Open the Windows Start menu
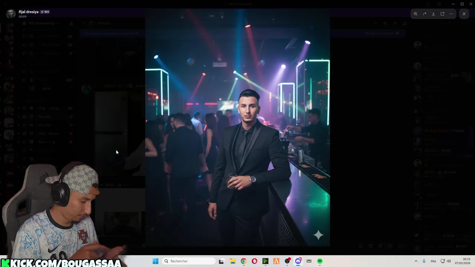This screenshot has width=475, height=267. coord(155,261)
